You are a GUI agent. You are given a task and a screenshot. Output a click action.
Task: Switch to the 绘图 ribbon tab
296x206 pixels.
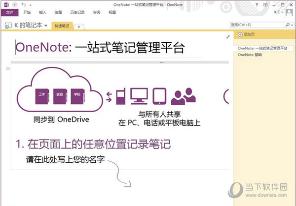[58, 12]
